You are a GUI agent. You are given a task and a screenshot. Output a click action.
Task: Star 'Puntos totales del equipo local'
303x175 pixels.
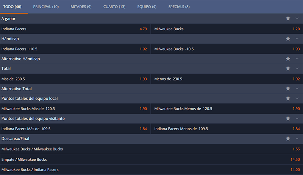[x=288, y=98]
